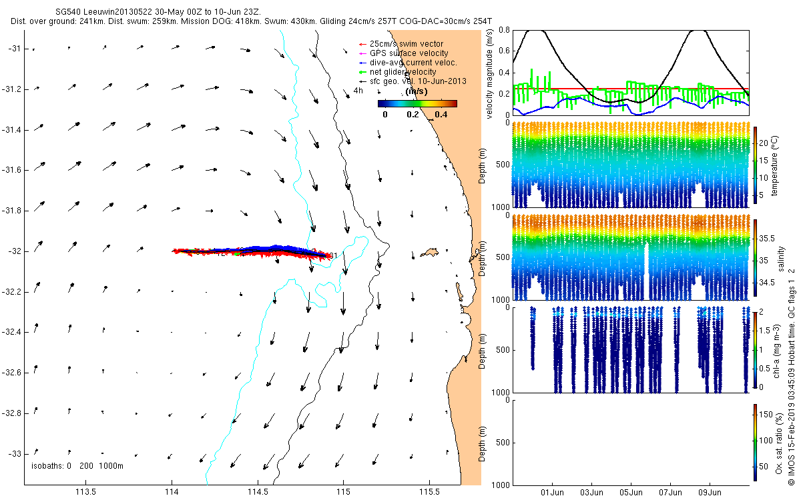Click the chl-a depth section plot

(631, 349)
